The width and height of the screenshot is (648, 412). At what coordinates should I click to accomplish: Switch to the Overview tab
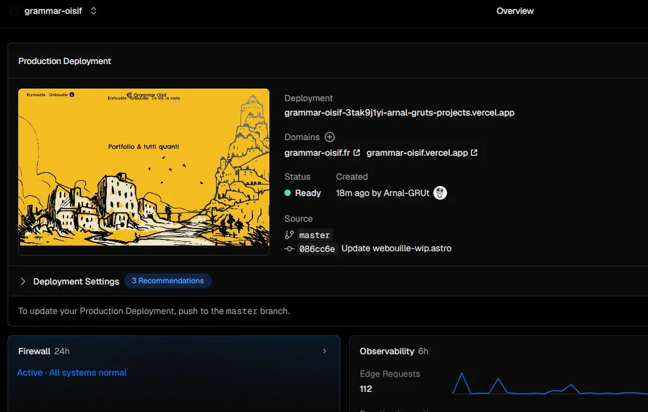click(x=515, y=11)
